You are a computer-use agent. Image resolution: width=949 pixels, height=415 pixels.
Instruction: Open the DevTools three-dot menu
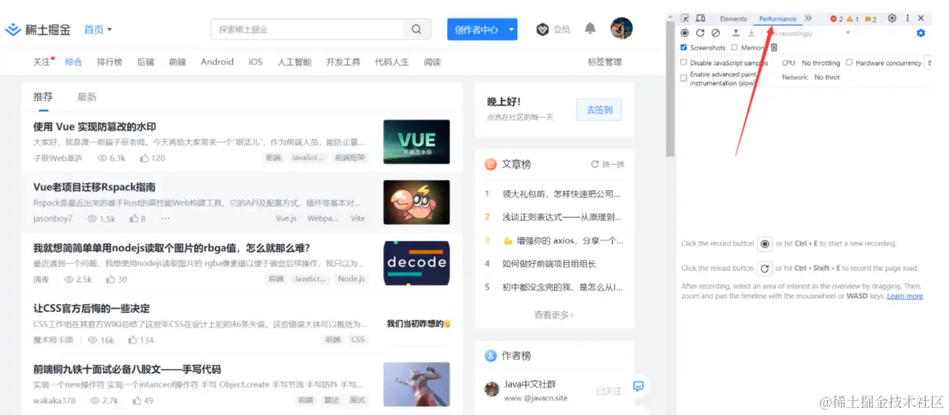(x=907, y=18)
